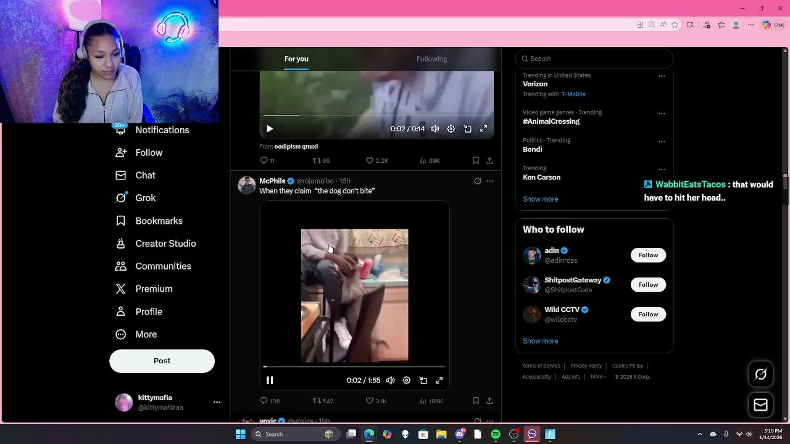Open the messages floating envelope button
This screenshot has width=790, height=444.
pos(761,405)
